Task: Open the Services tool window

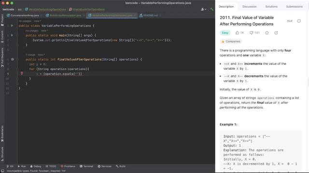Action: tap(104, 166)
